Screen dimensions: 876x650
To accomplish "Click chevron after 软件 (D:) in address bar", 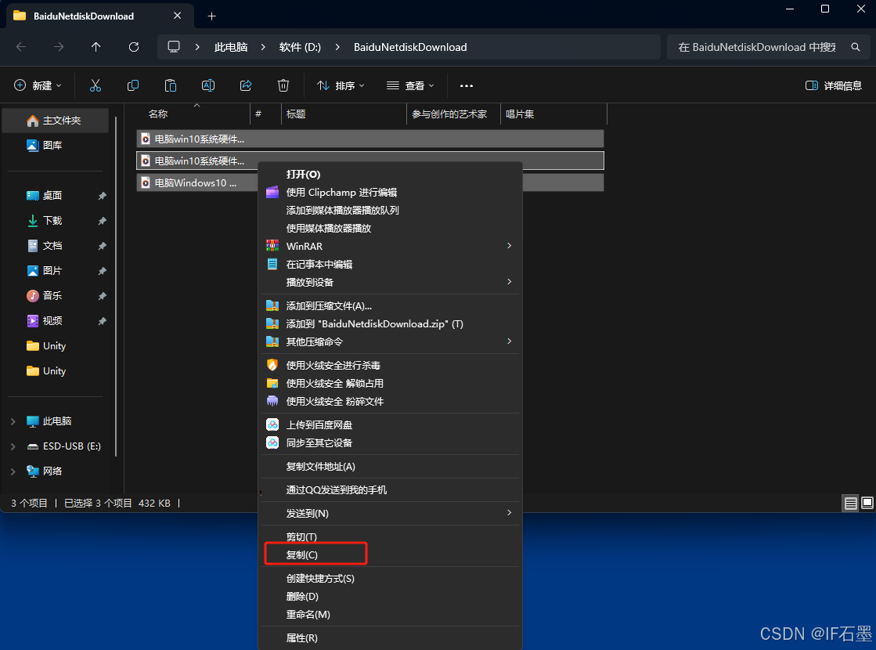I will pos(337,47).
